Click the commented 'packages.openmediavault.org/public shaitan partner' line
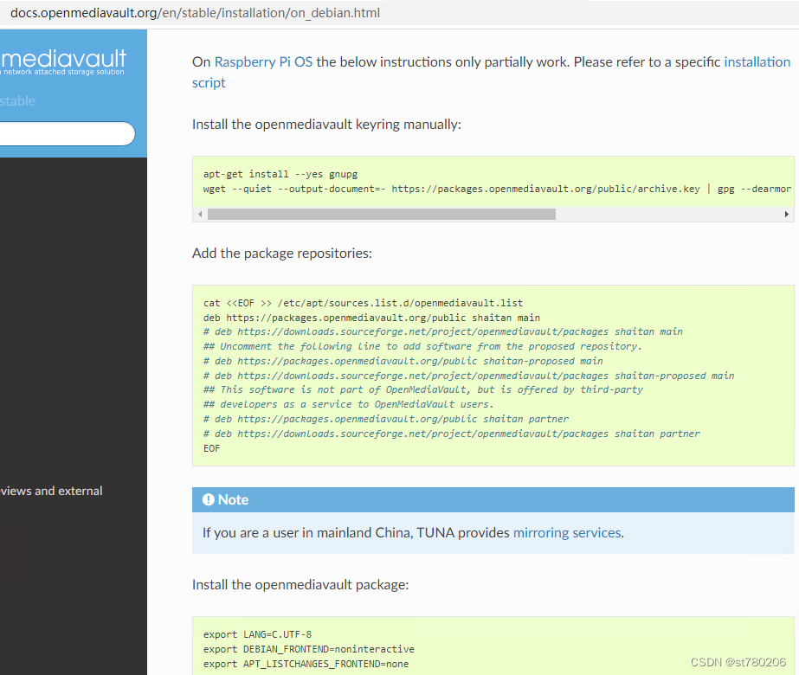Image resolution: width=799 pixels, height=675 pixels. tap(386, 419)
